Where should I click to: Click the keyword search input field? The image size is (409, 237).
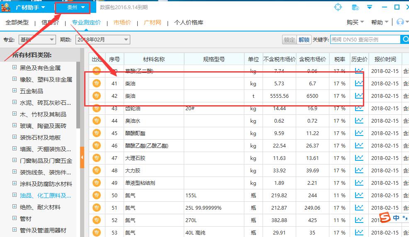(365, 40)
